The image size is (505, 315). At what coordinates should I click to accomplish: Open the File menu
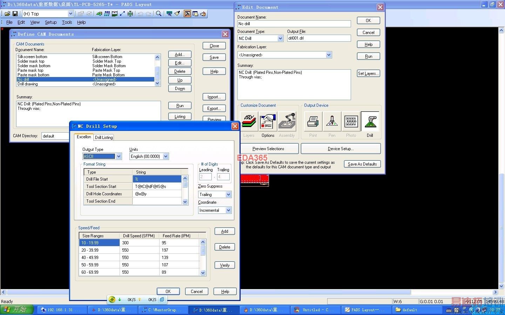coord(9,22)
